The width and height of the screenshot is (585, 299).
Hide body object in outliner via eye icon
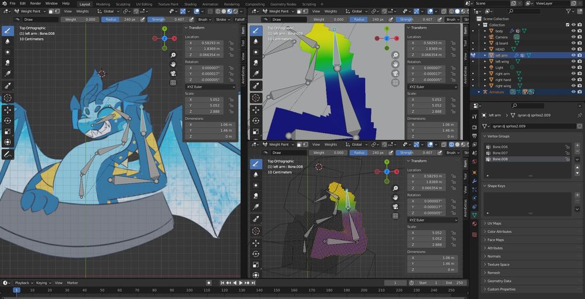[x=573, y=32]
